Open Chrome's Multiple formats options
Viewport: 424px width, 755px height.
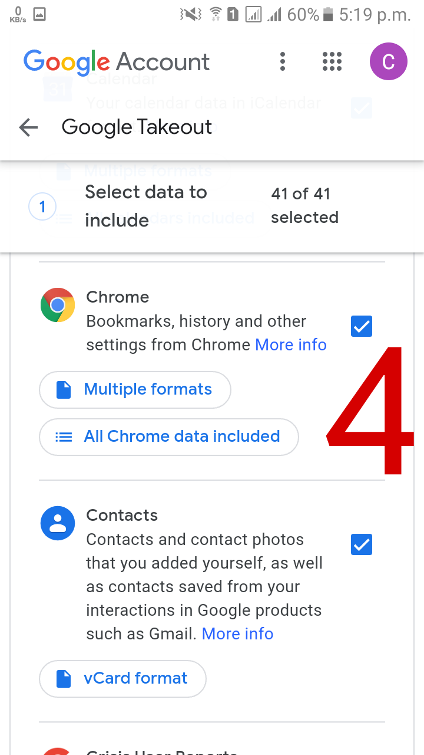tap(135, 389)
